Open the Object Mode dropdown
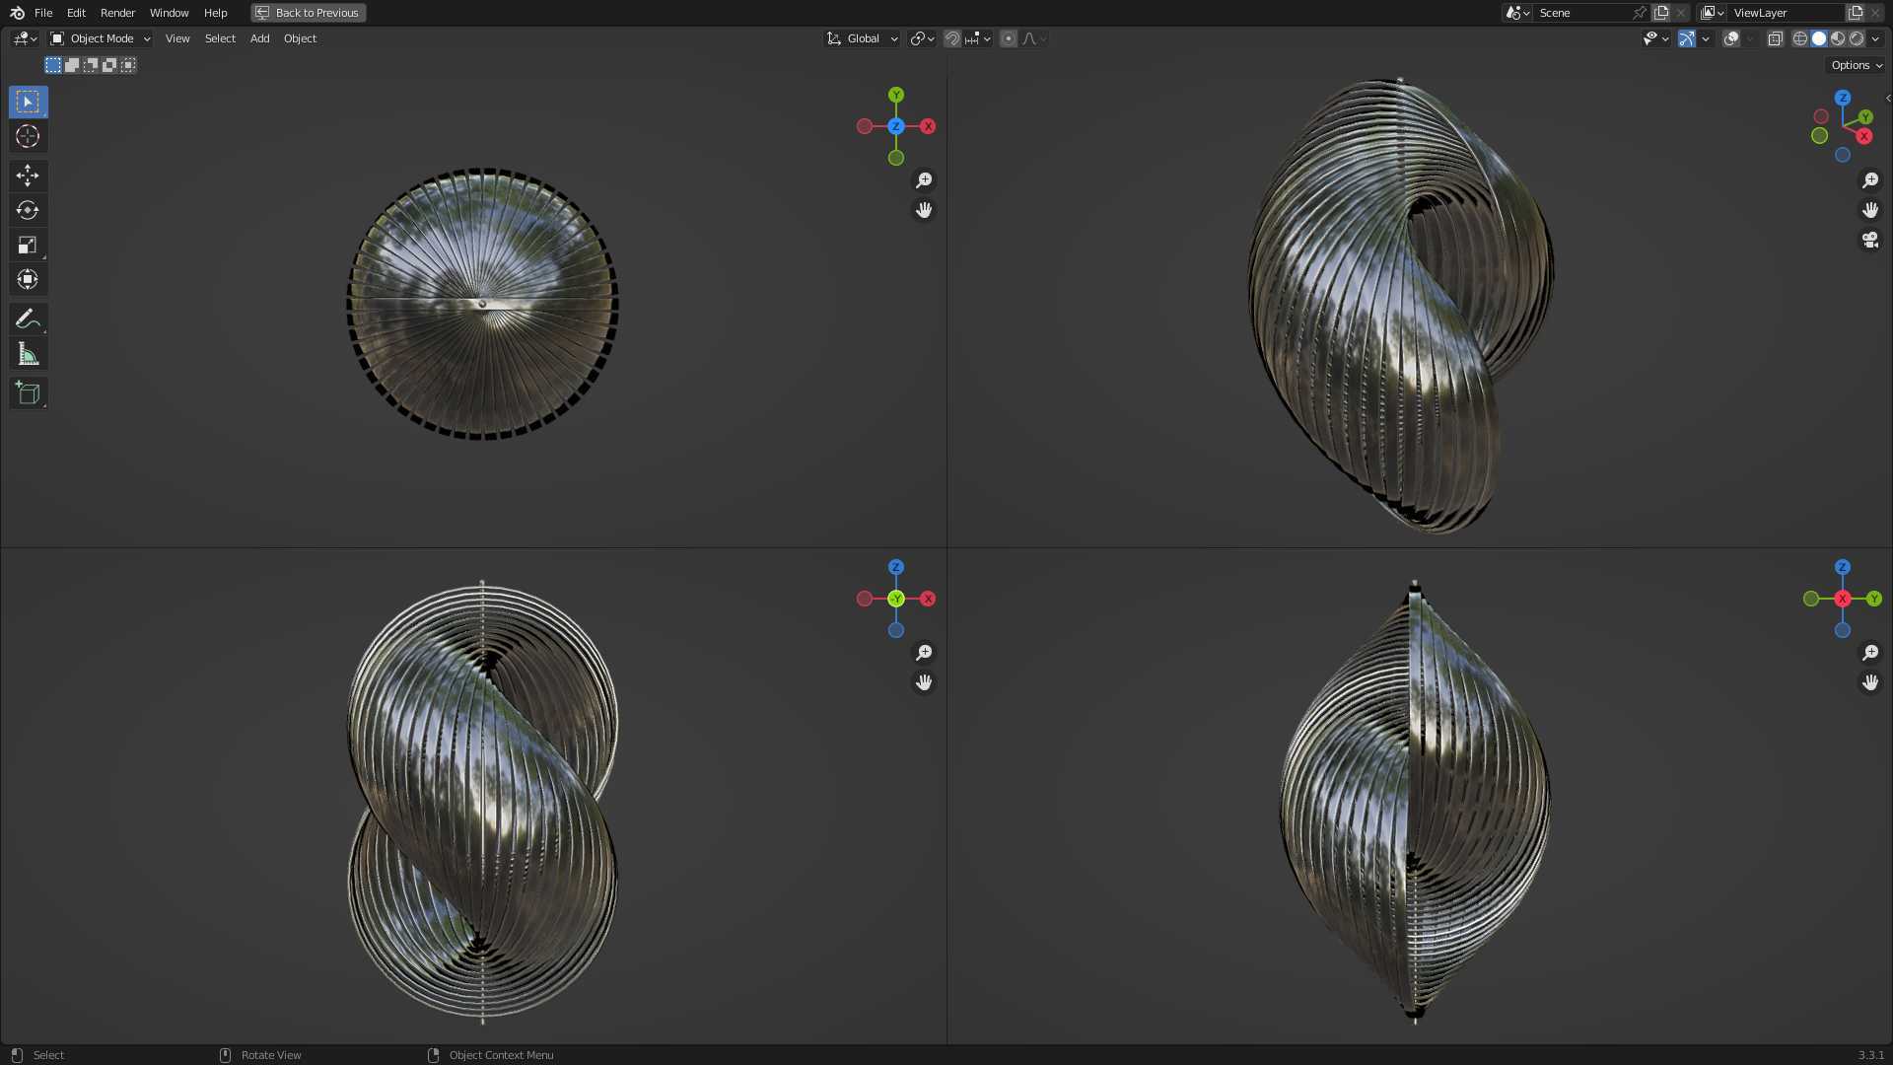 coord(101,38)
